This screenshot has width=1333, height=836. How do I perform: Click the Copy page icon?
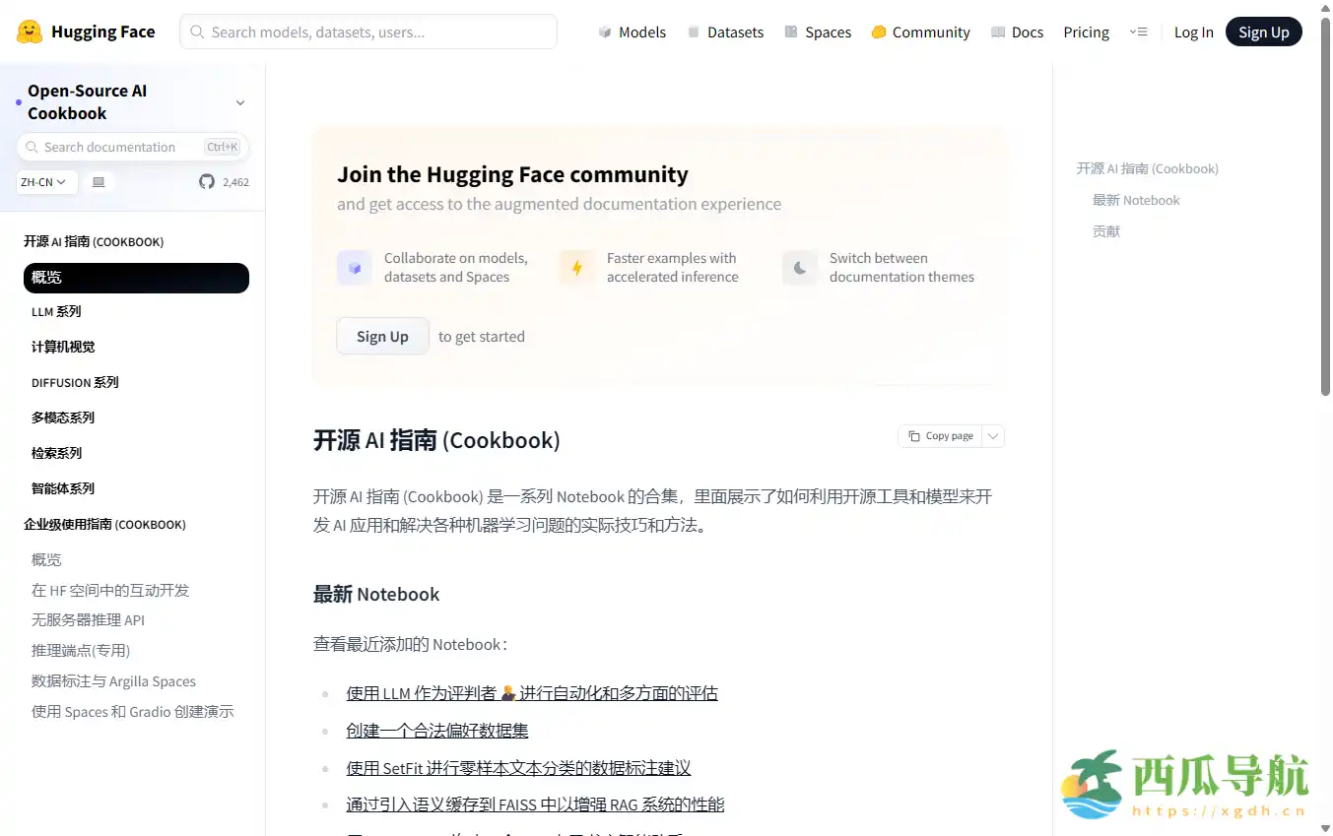point(914,435)
